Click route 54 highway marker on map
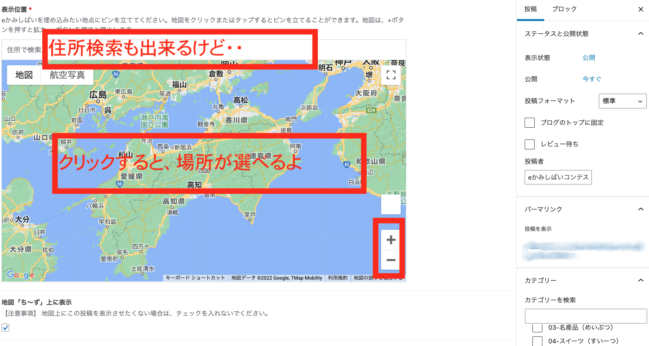Viewport: 649px width, 346px height. [116, 74]
